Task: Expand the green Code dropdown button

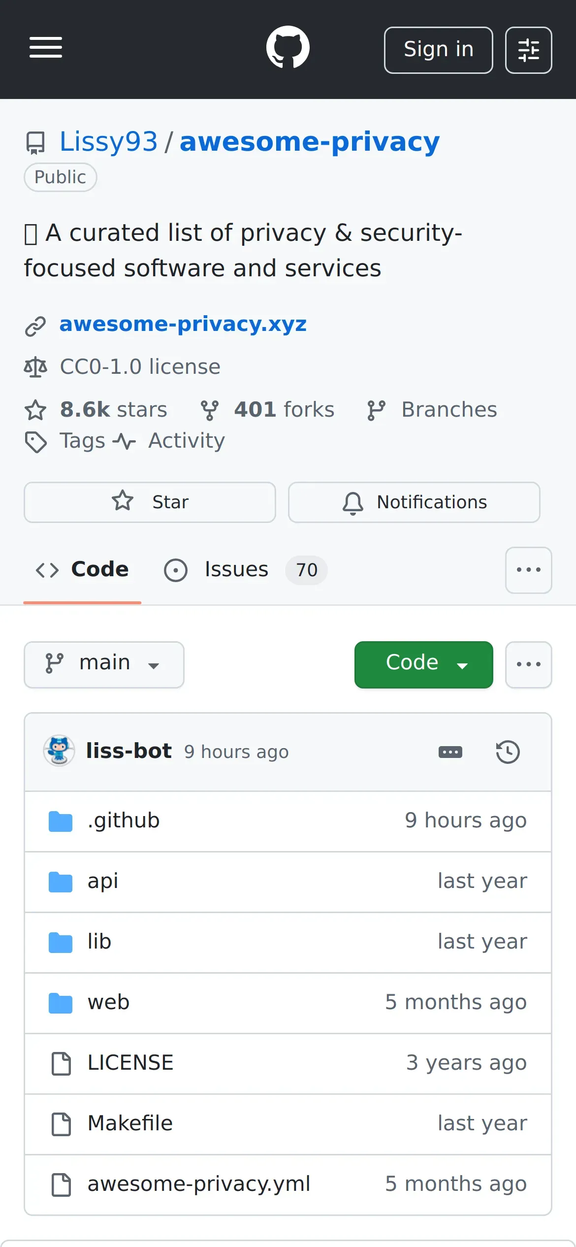Action: pyautogui.click(x=423, y=664)
